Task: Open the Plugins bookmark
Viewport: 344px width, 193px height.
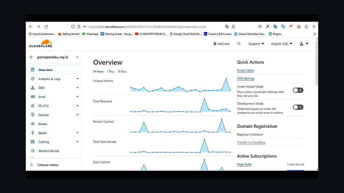Action: (x=275, y=34)
